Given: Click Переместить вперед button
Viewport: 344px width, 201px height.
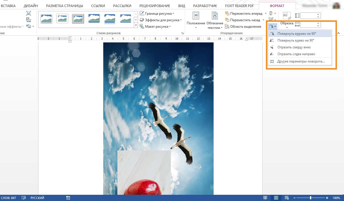Looking at the screenshot, I should 246,14.
